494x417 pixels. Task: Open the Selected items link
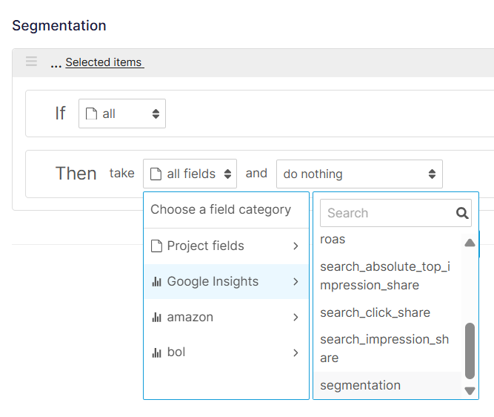click(104, 62)
